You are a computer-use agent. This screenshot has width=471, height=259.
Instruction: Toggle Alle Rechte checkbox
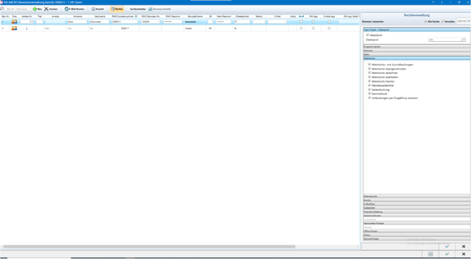[x=426, y=22]
